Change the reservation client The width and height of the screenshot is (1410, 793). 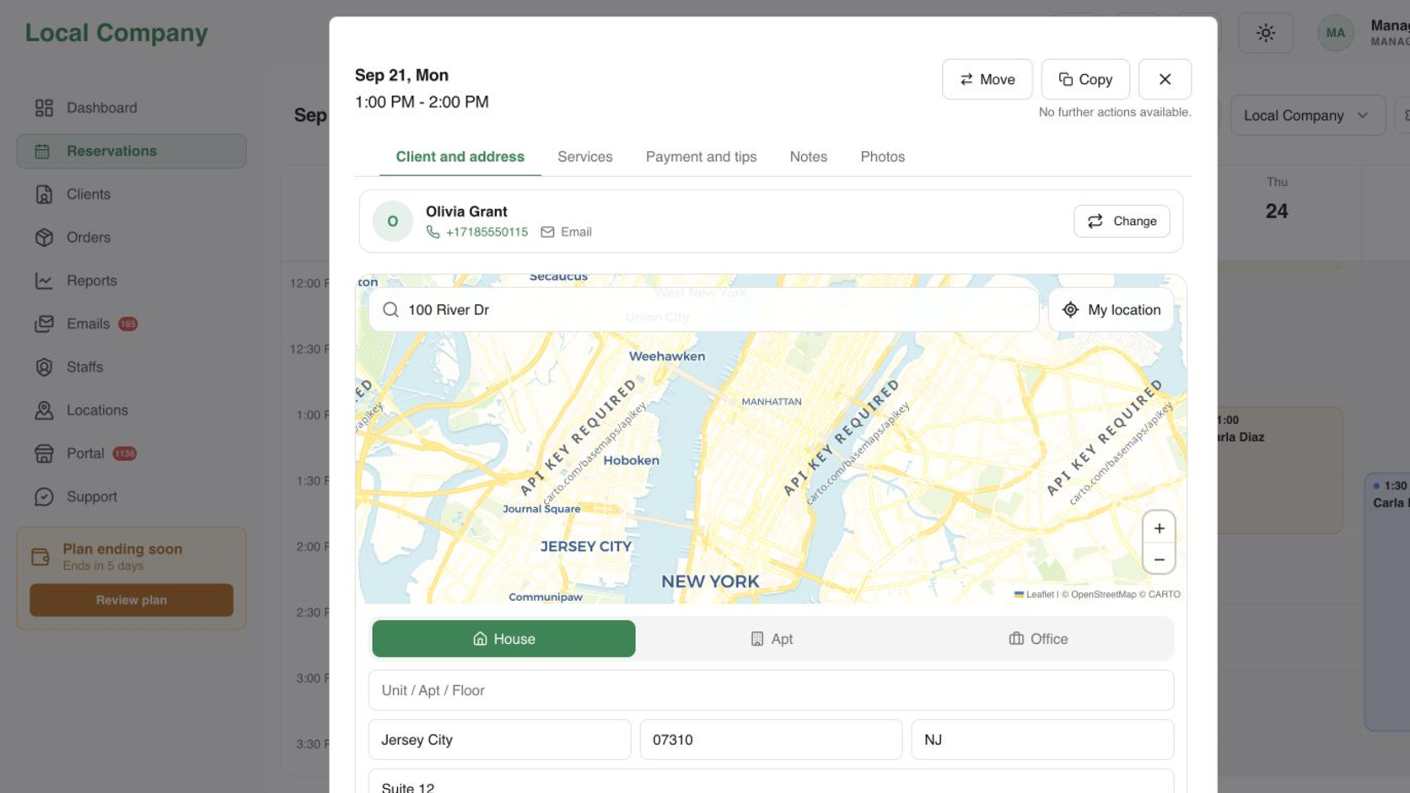pyautogui.click(x=1122, y=221)
